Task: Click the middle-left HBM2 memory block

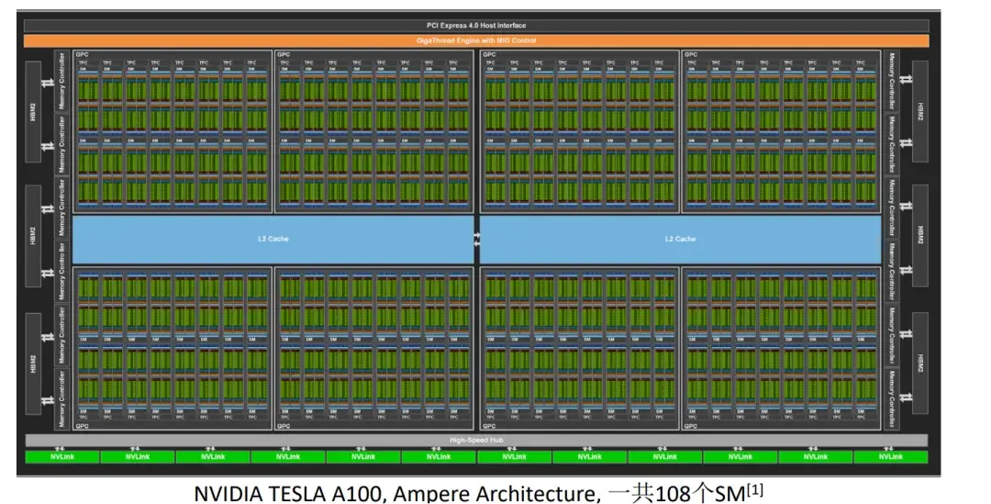Action: [34, 236]
